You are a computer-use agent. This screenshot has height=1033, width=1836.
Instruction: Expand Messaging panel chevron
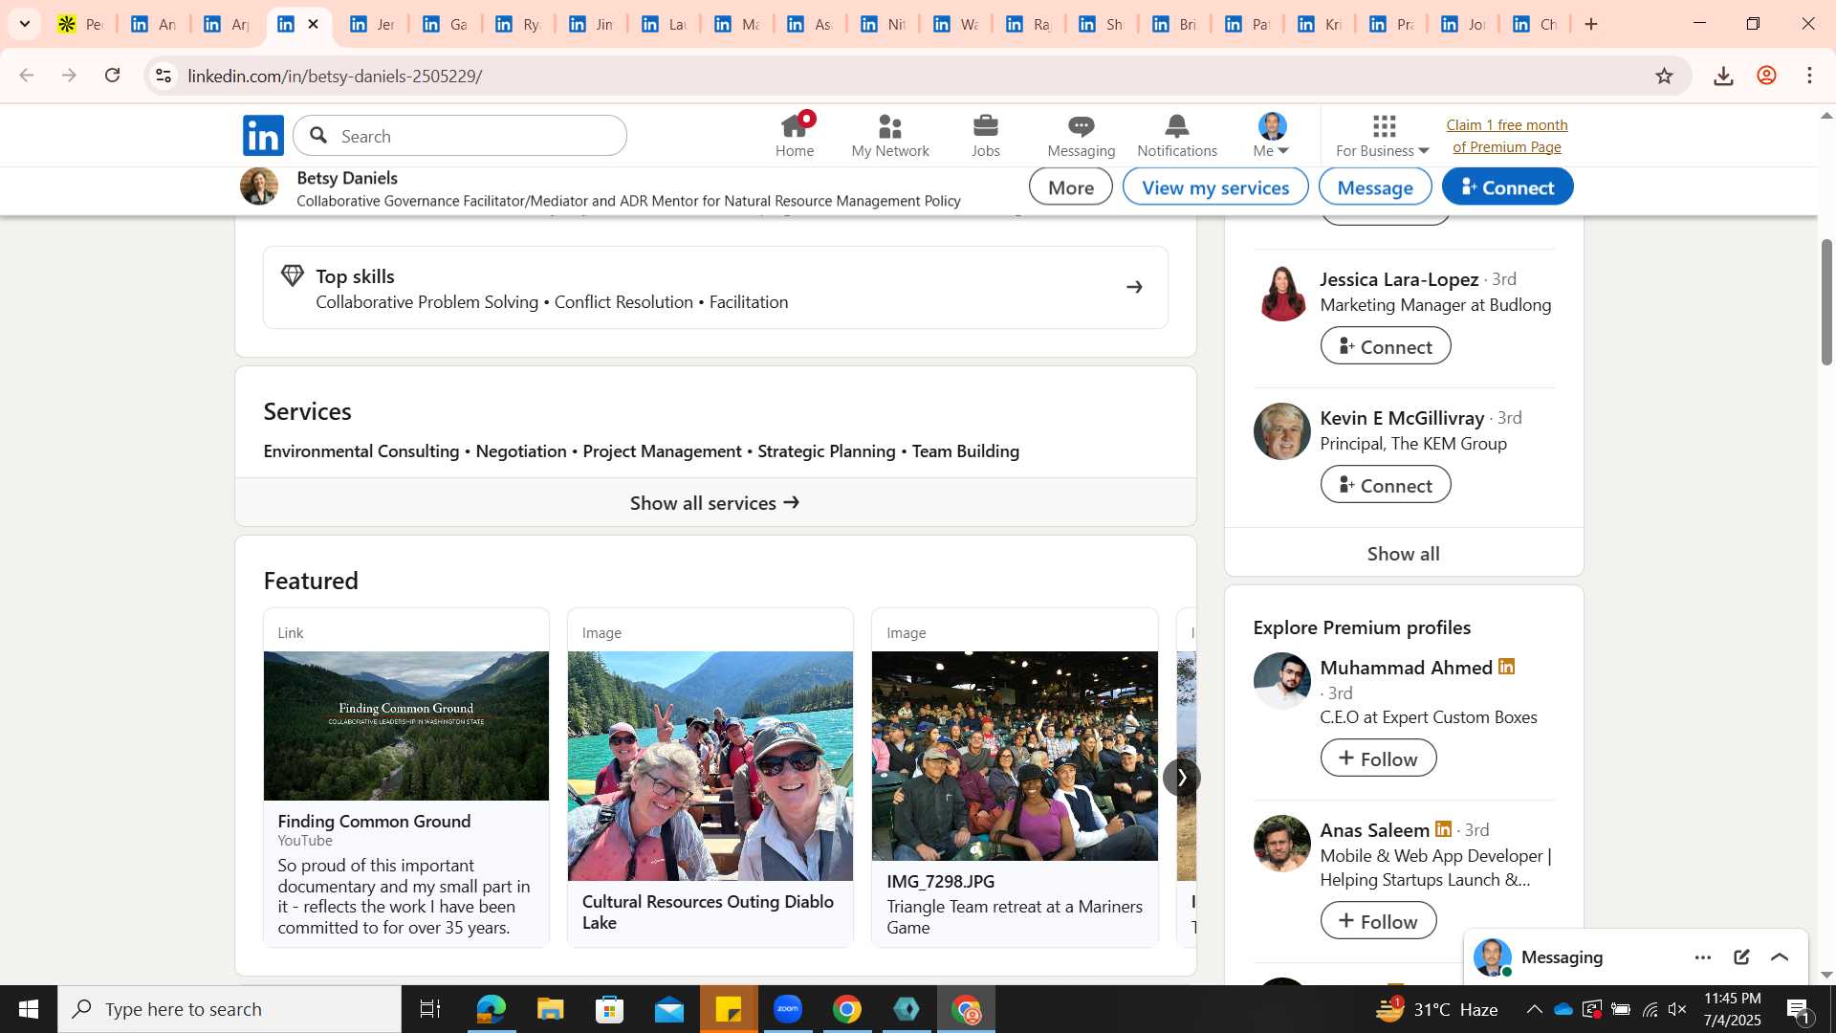(1780, 957)
